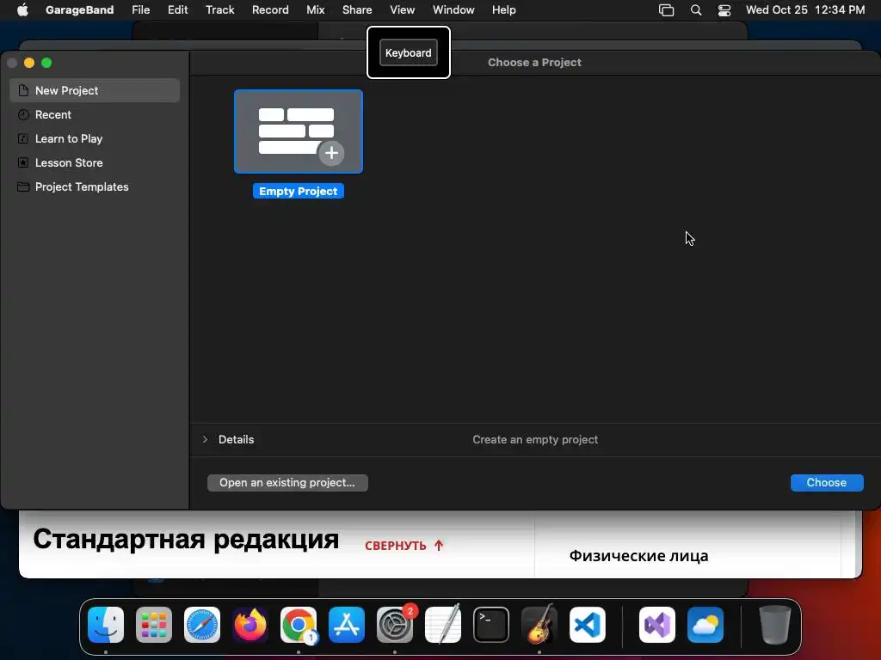Click the New Project document icon
This screenshot has height=660, width=881.
coord(23,90)
